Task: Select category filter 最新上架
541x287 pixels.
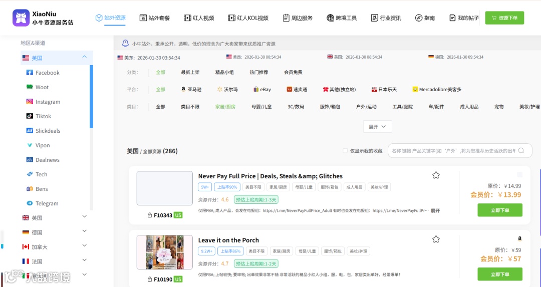Action: [x=190, y=72]
